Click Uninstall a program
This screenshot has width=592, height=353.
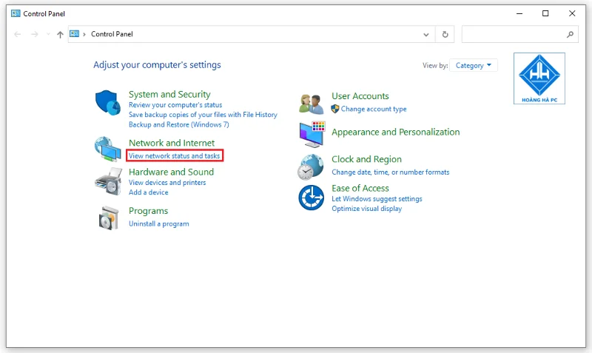[158, 224]
